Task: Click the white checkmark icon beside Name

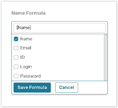Action: pyautogui.click(x=16, y=39)
